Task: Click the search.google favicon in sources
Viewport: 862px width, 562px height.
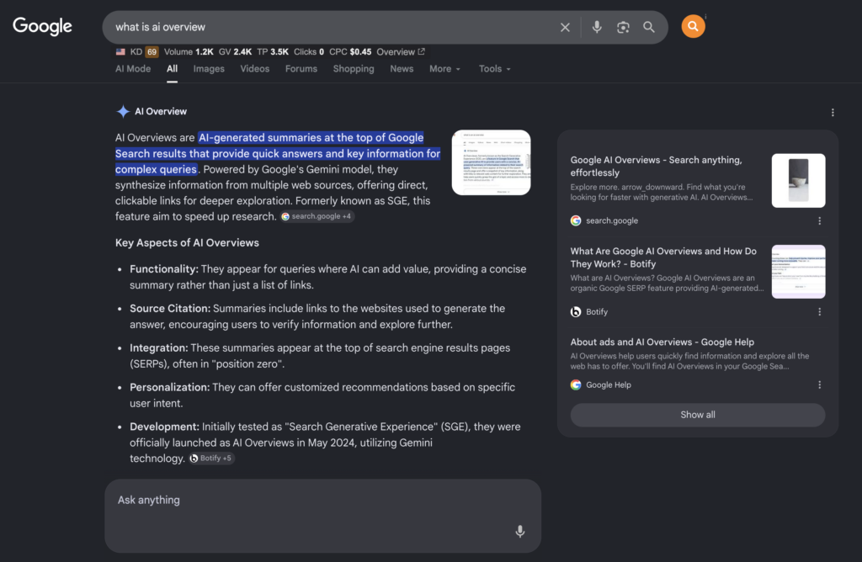Action: (576, 220)
